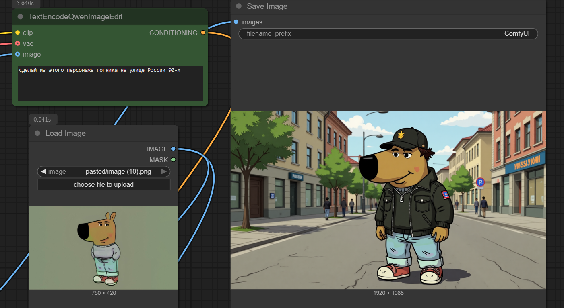Click the blue image input socket on TextEncodeQwenImageEdit
The height and width of the screenshot is (308, 564).
point(17,54)
